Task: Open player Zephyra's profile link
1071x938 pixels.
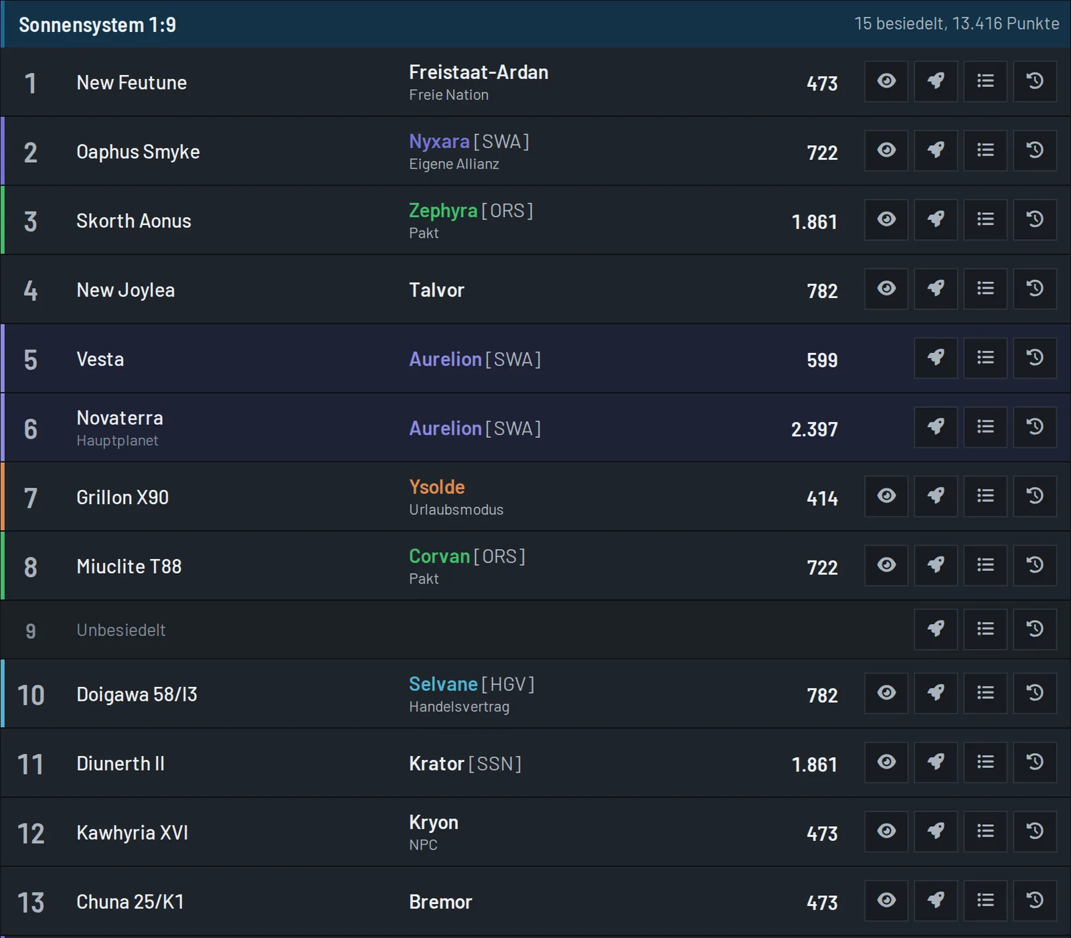Action: pyautogui.click(x=443, y=211)
